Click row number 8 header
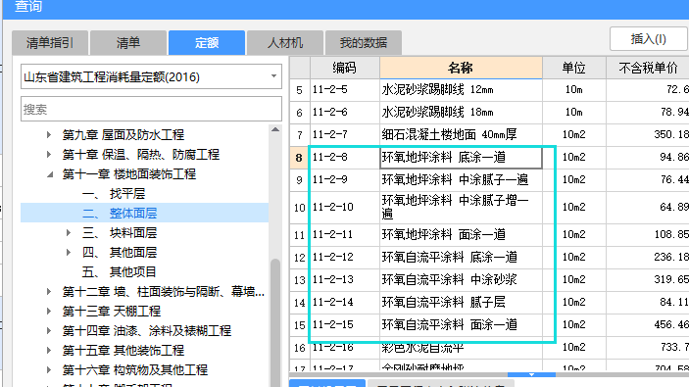The width and height of the screenshot is (689, 387). [x=299, y=158]
